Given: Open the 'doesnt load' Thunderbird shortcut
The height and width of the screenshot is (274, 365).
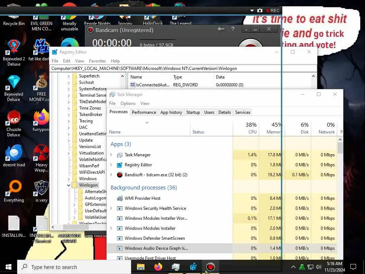Looking at the screenshot, I should tap(14, 156).
